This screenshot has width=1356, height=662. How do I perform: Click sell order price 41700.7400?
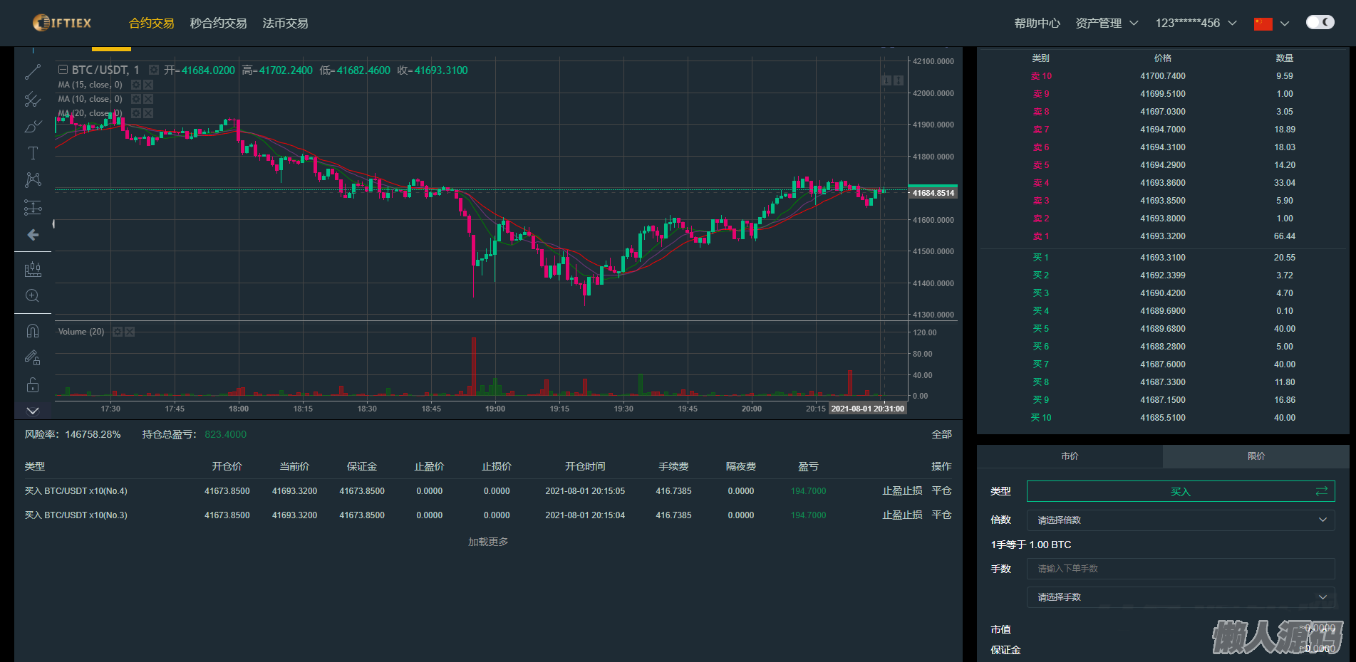(x=1163, y=76)
